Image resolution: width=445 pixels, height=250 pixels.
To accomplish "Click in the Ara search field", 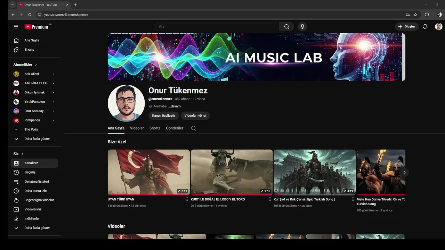I will (x=217, y=27).
